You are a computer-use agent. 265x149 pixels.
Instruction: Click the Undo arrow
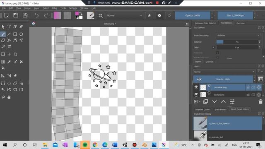pyautogui.click(x=36, y=15)
